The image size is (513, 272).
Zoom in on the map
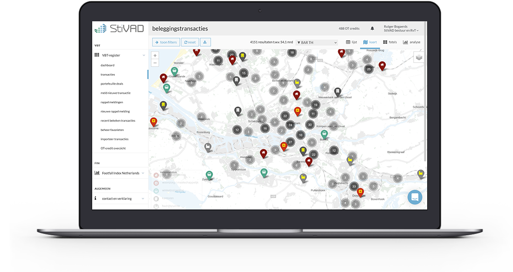pyautogui.click(x=155, y=55)
